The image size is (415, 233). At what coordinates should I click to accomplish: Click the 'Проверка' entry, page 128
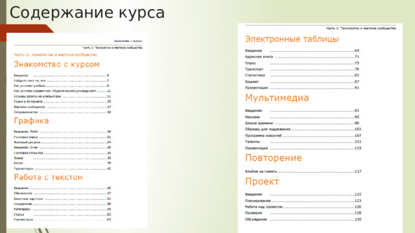[303, 213]
